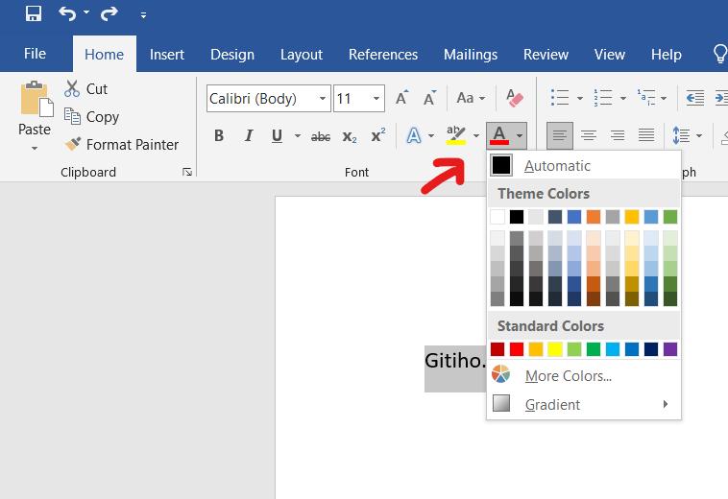
Task: Click the Increase Font Size icon
Action: pos(402,98)
